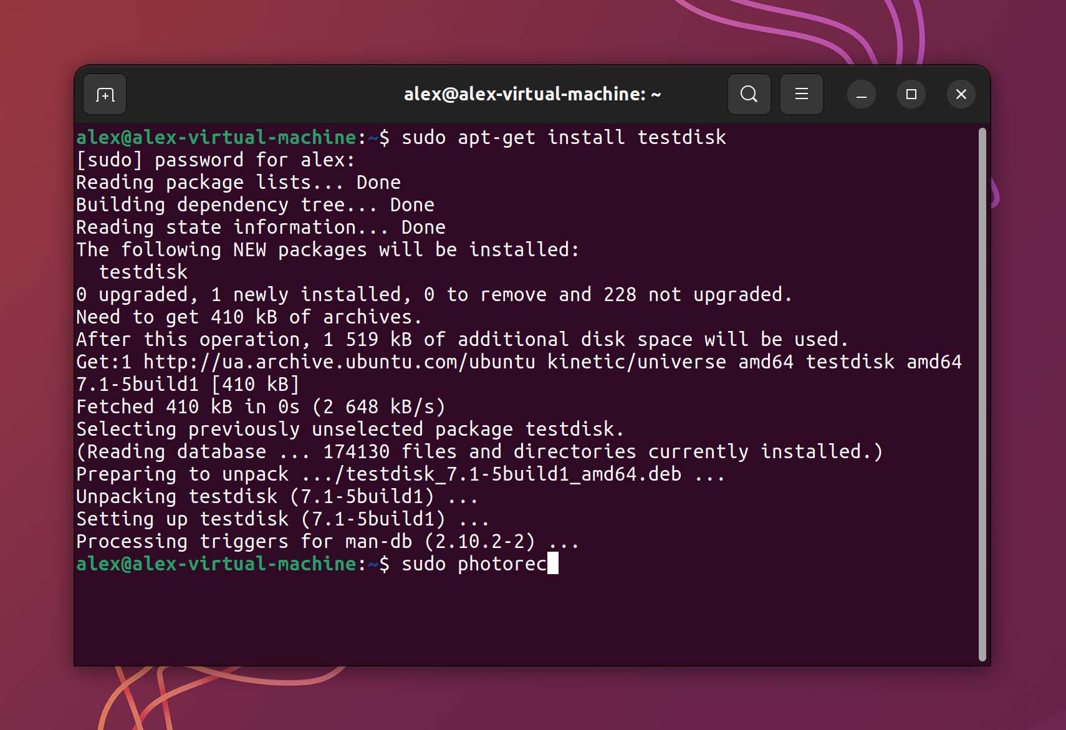The height and width of the screenshot is (730, 1066).
Task: Click '(Reading database ... 174130 files' line
Action: pyautogui.click(x=479, y=451)
